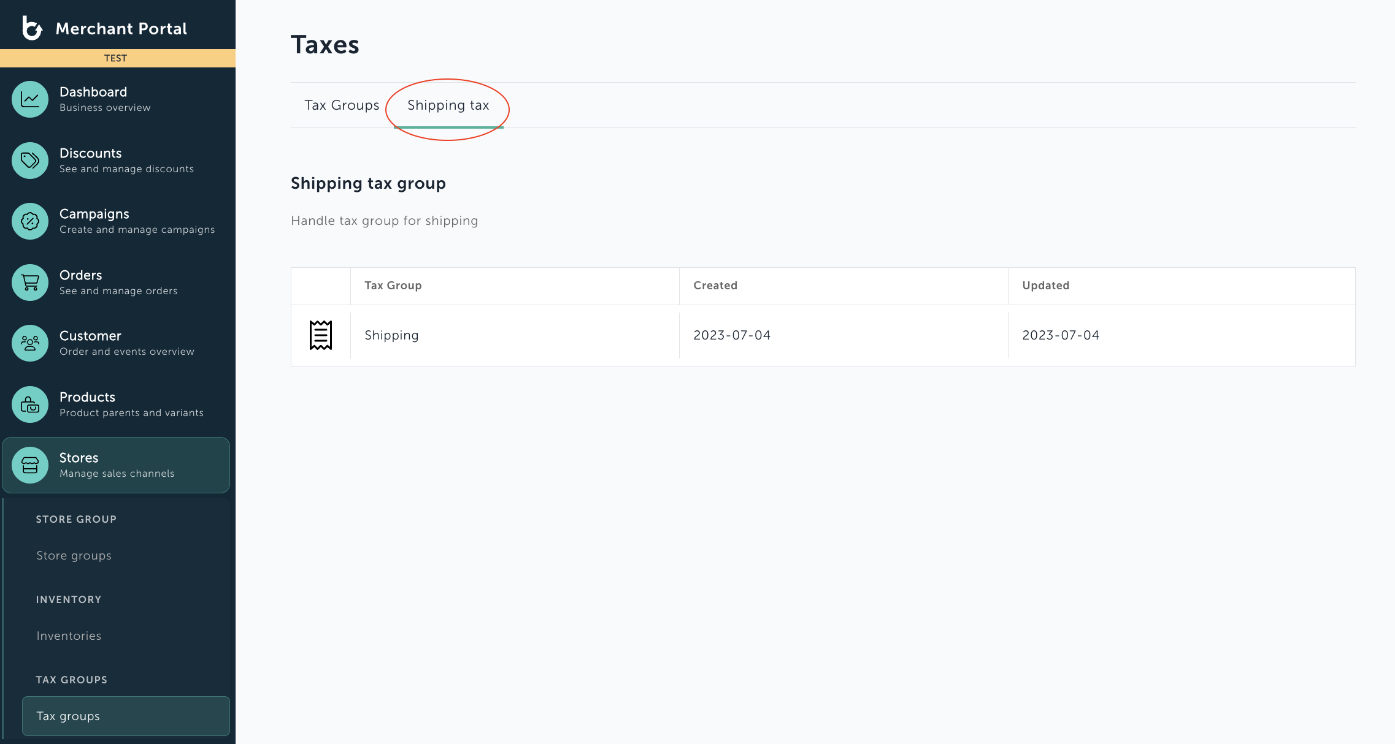Click the Stores storefront icon

click(30, 465)
